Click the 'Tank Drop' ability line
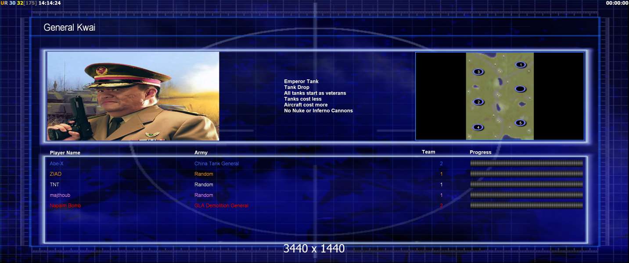Image resolution: width=629 pixels, height=263 pixels. click(297, 87)
